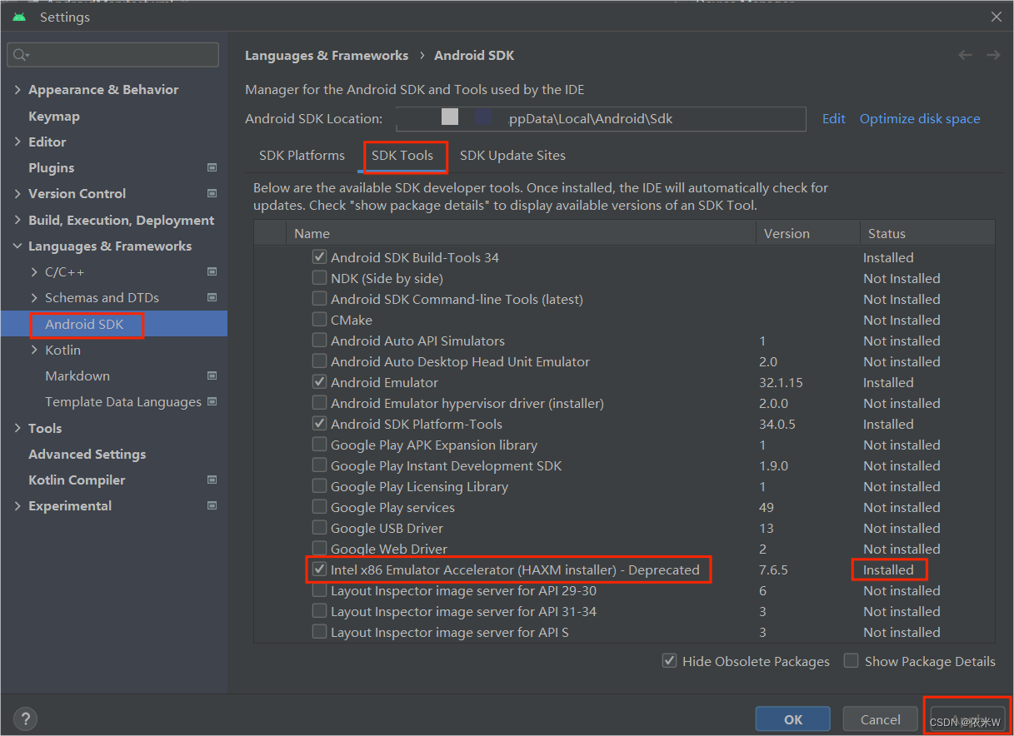The width and height of the screenshot is (1014, 736).
Task: Click the indicator icon beside Kotlin Compiler
Action: click(212, 480)
